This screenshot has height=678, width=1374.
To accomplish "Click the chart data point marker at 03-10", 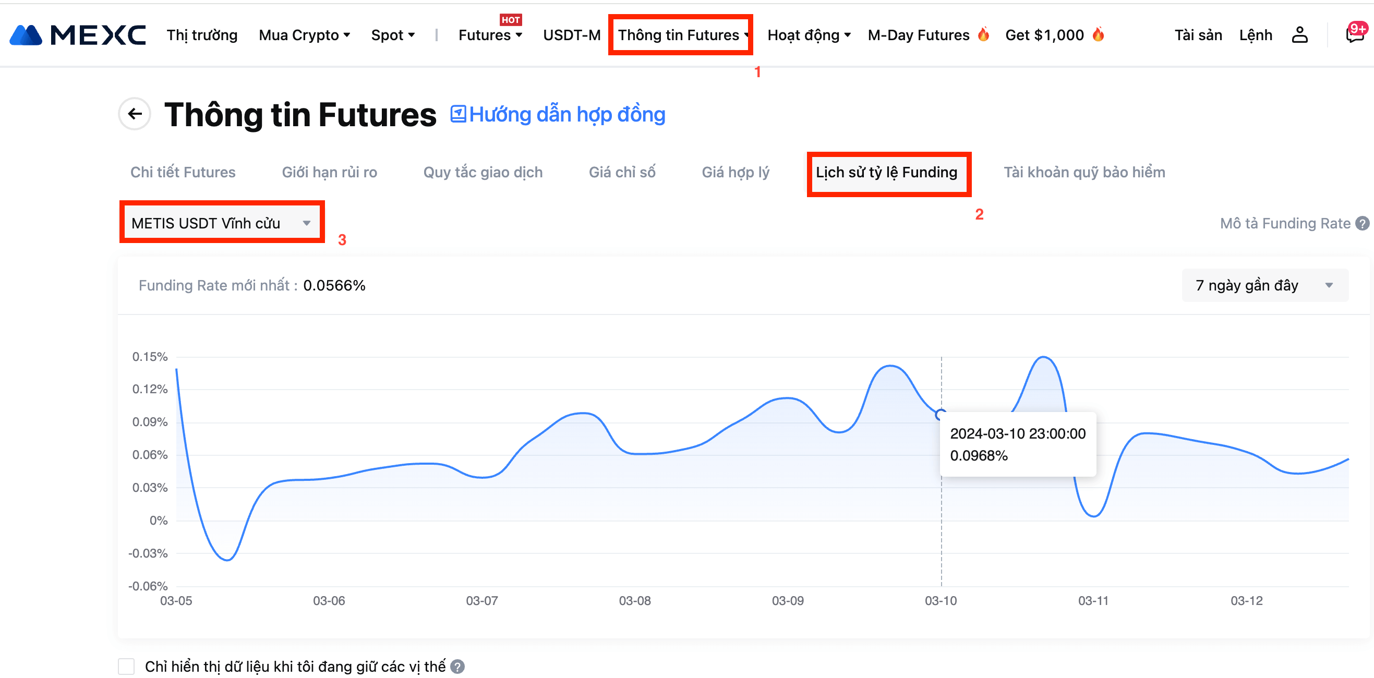I will coord(941,414).
